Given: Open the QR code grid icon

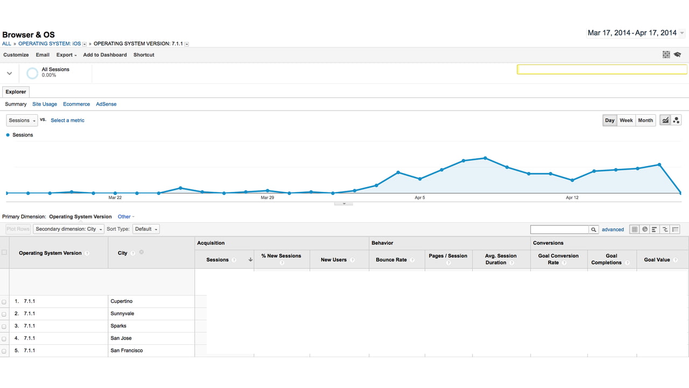Looking at the screenshot, I should pyautogui.click(x=666, y=54).
